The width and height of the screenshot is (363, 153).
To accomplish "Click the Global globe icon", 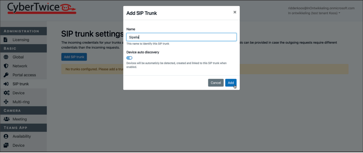I will (x=6, y=57).
